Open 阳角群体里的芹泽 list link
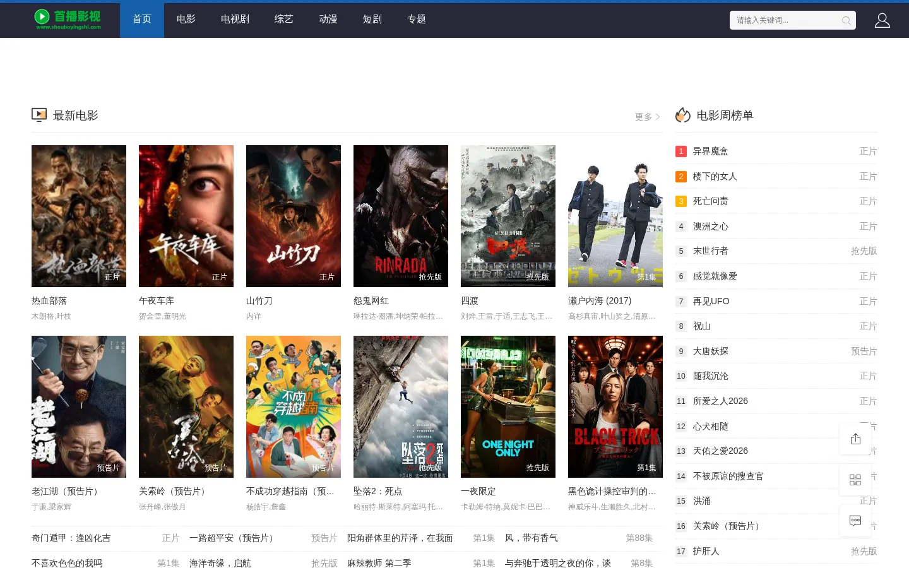Screen dimensions: 909x568 pos(400,538)
